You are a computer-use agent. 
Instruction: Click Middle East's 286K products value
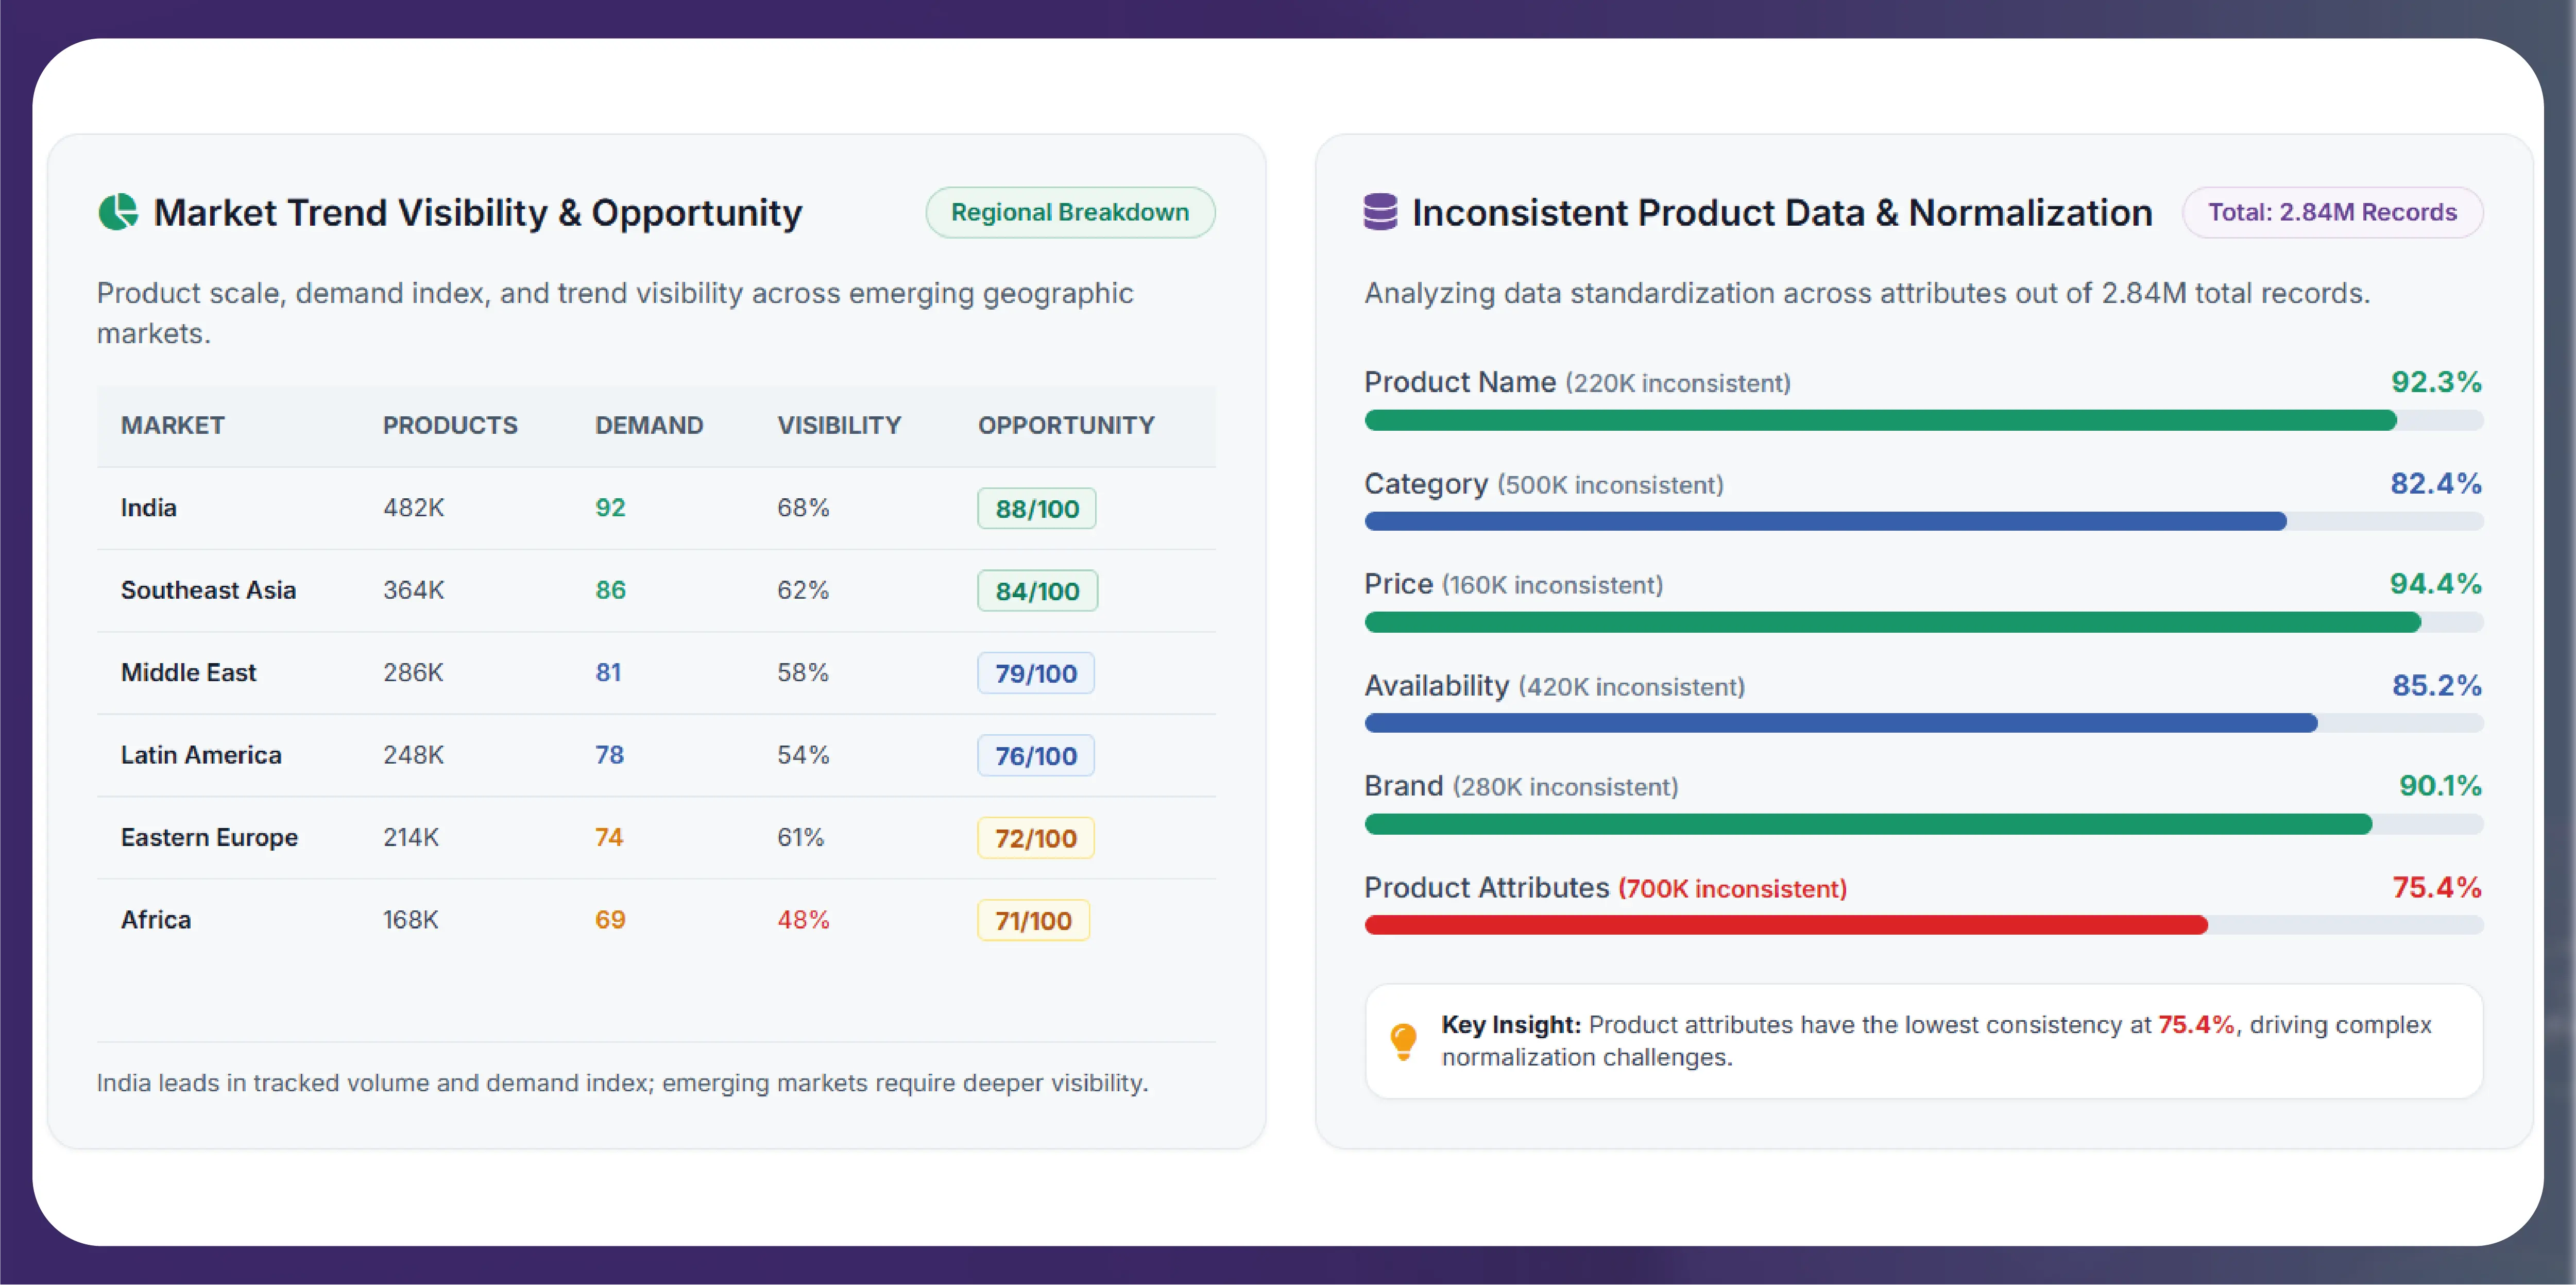coord(413,672)
